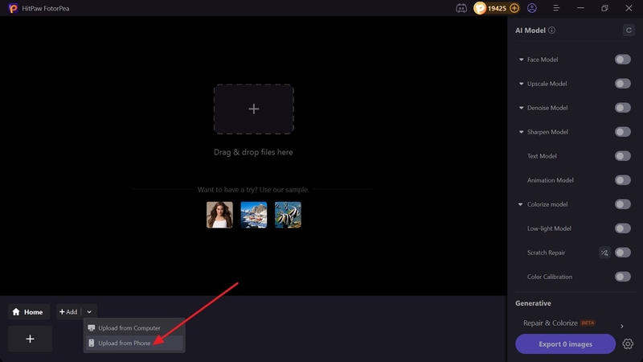
Task: Add more credits with plus icon
Action: 514,8
